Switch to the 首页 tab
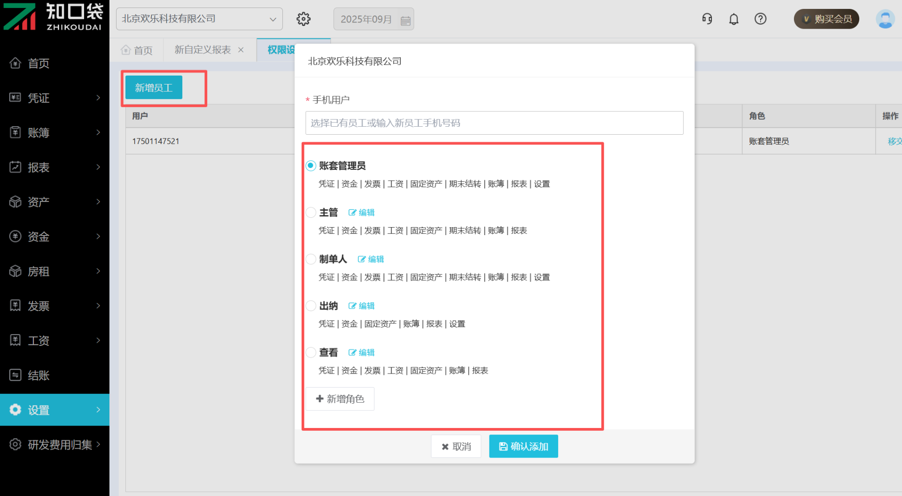The width and height of the screenshot is (902, 496). tap(137, 50)
